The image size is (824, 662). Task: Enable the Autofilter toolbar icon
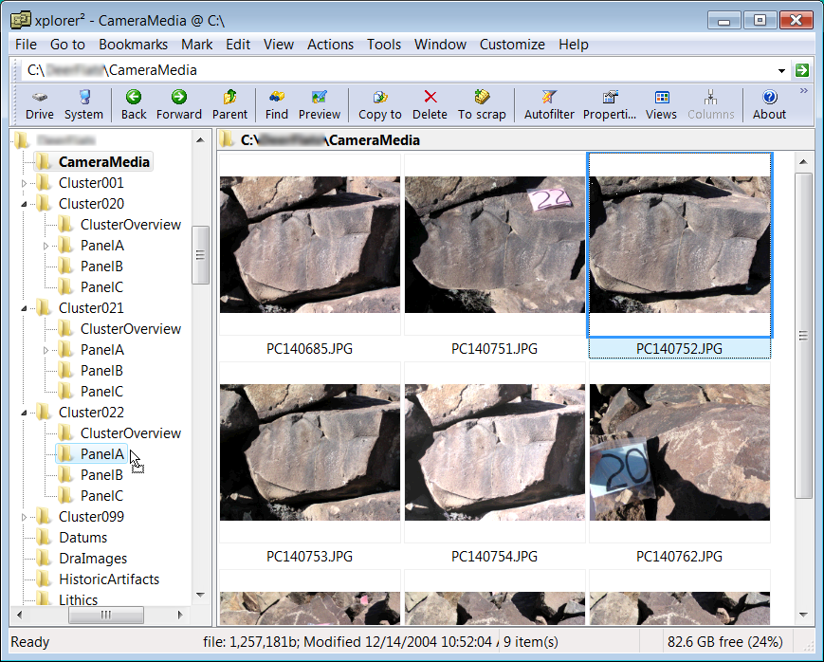click(549, 104)
